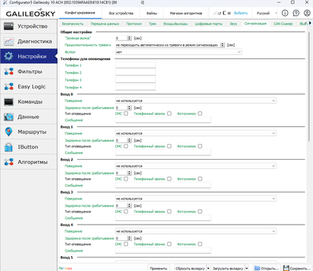The width and height of the screenshot is (313, 271).
Task: Click the floppy disk Сохранить icon
Action: pos(287,268)
